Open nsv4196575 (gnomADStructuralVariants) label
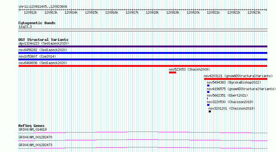The height and width of the screenshot is (152, 276). point(241,89)
